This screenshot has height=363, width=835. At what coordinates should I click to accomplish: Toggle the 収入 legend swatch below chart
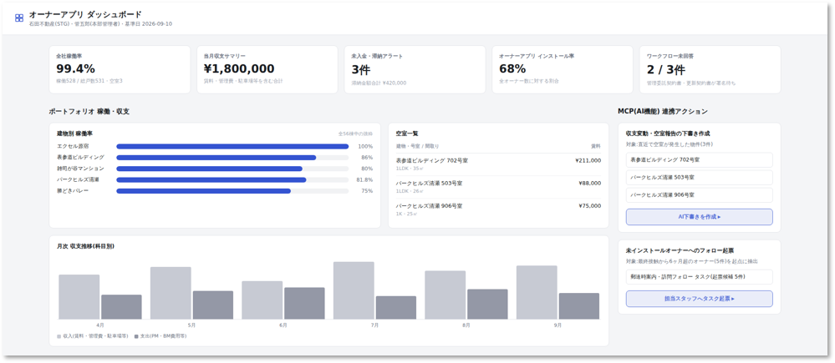[x=59, y=336]
